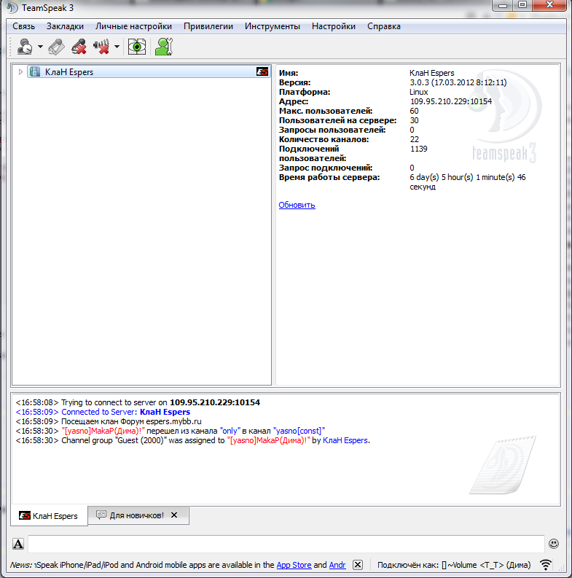
Task: Maximize the TeamSpeak 3 window
Action: click(522, 6)
